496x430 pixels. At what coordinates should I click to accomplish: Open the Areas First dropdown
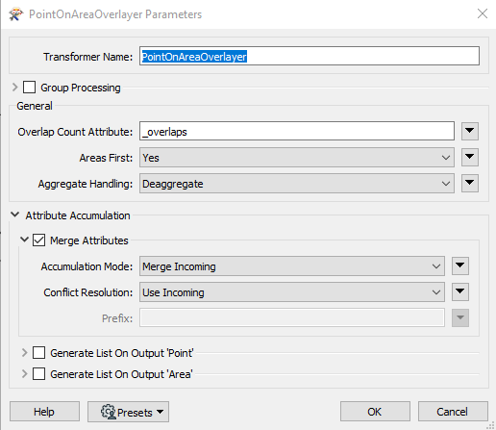tap(297, 158)
